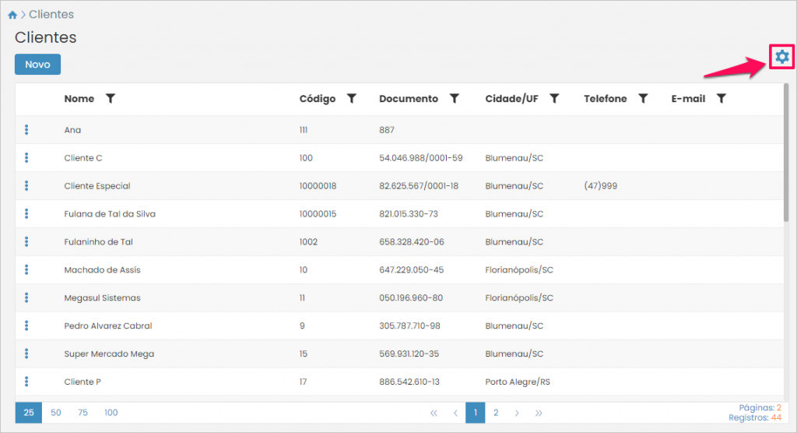Go to next page arrow

517,413
